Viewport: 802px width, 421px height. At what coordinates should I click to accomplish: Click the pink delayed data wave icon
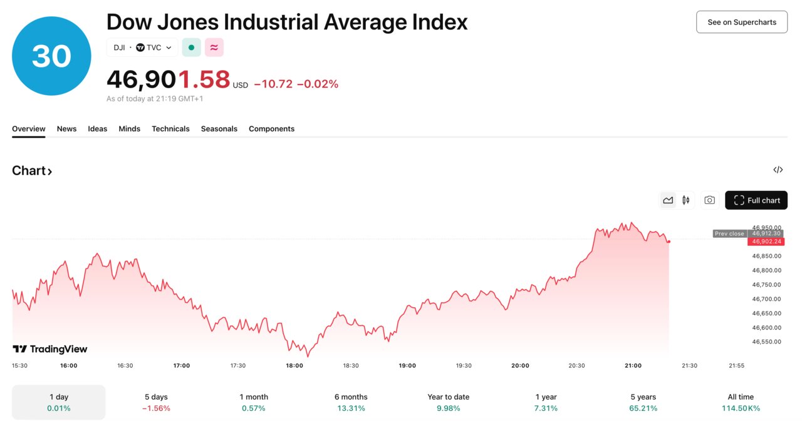coord(214,47)
